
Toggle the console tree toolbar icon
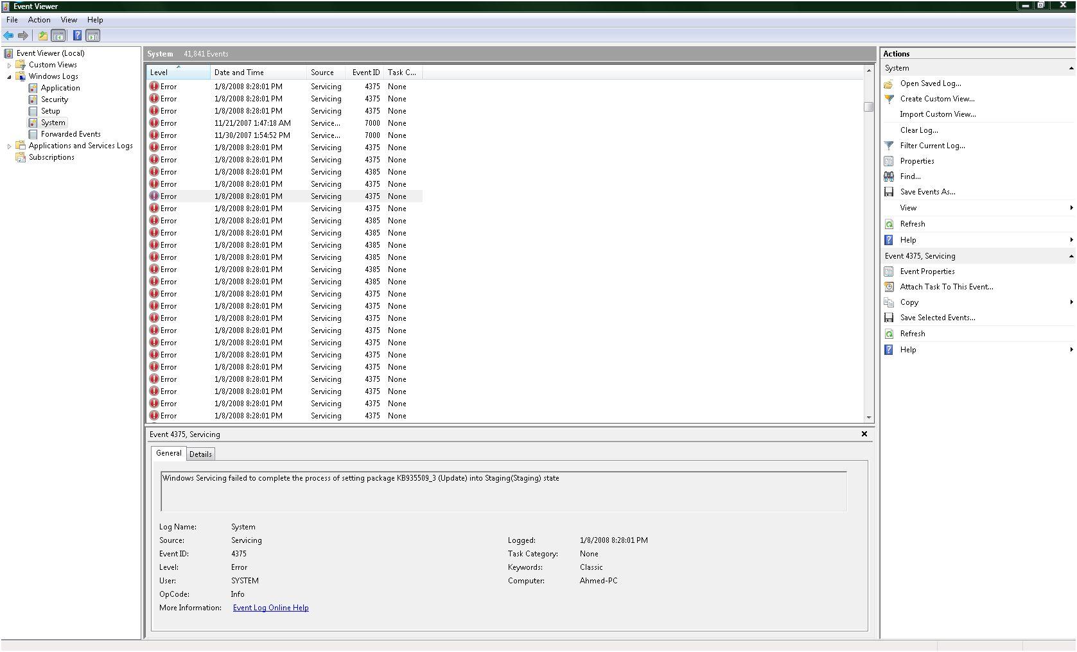point(58,36)
